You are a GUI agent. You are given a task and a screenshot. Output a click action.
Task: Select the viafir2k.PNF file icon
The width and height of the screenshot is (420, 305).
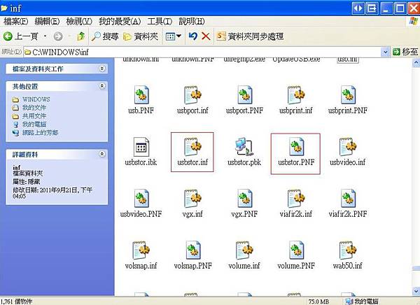tap(348, 199)
